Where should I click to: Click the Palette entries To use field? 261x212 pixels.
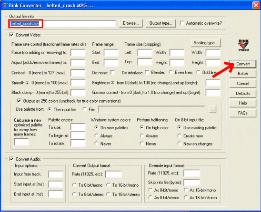point(78,127)
